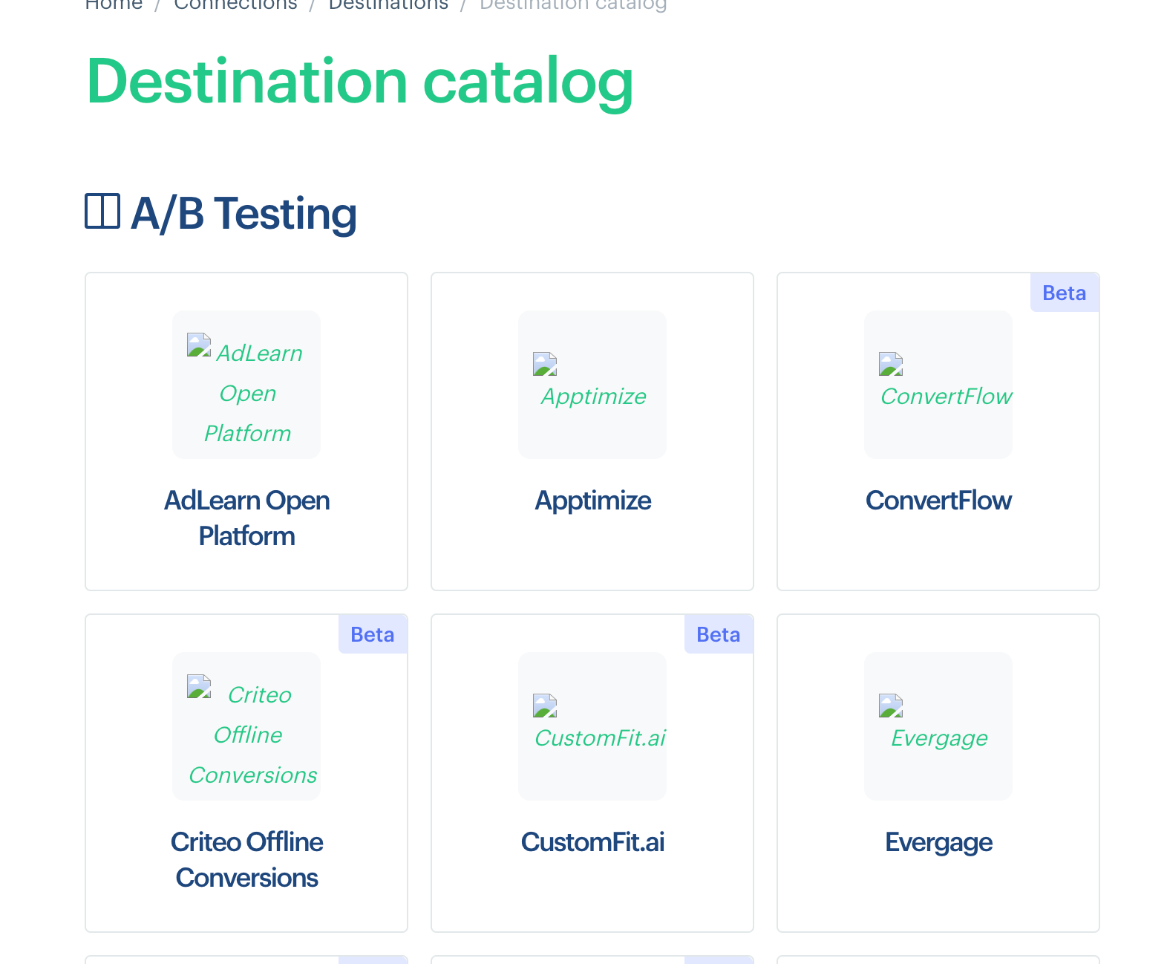Go to Connections breadcrumb
This screenshot has height=964, width=1167.
tap(235, 4)
